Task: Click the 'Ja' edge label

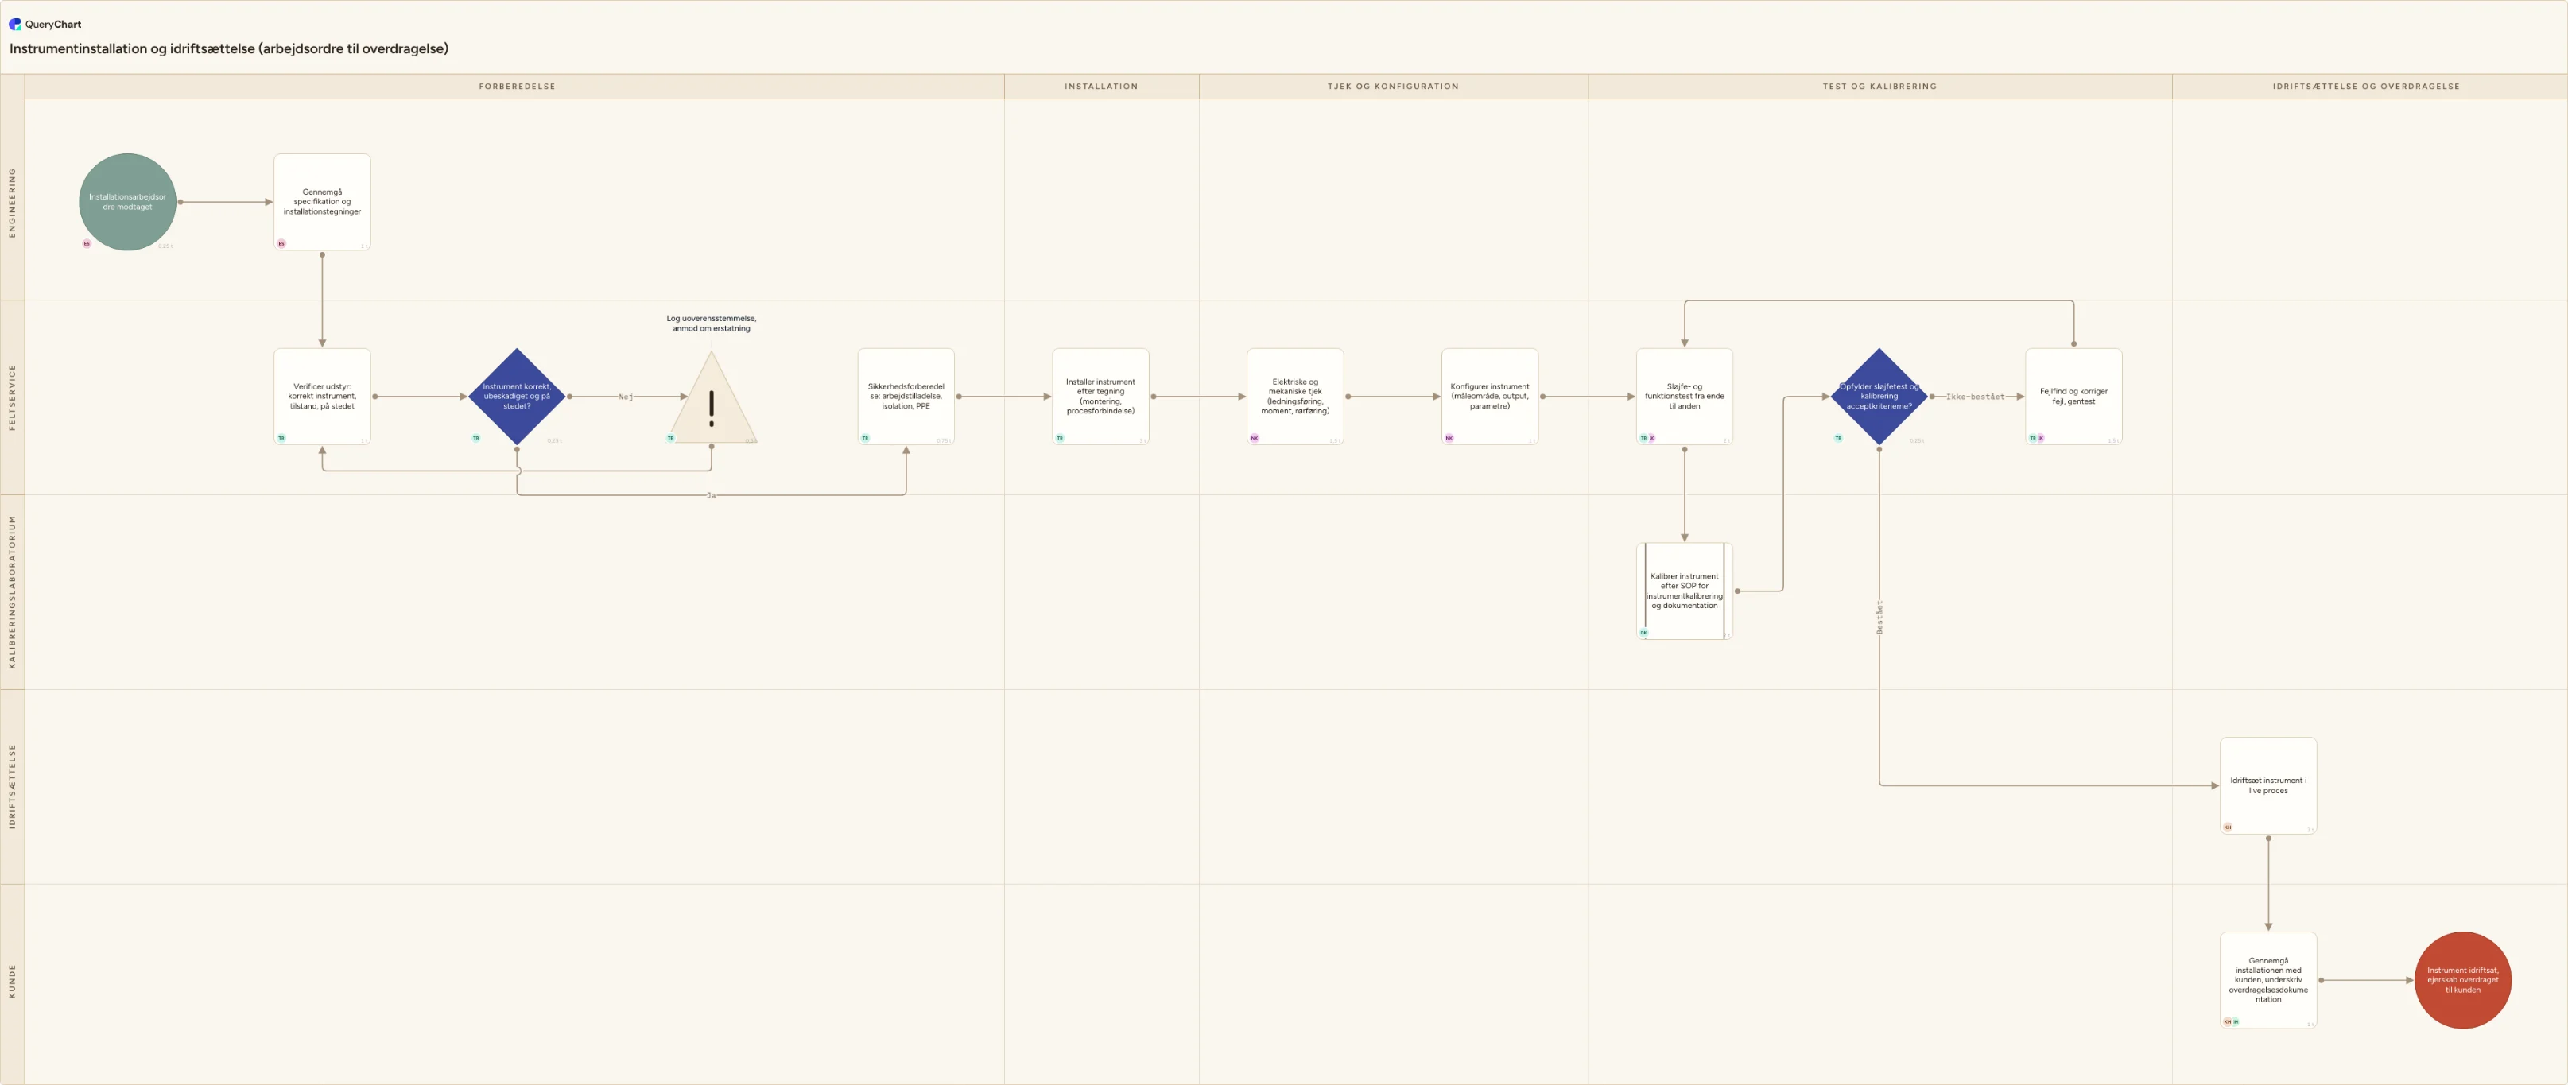Action: pyautogui.click(x=711, y=495)
